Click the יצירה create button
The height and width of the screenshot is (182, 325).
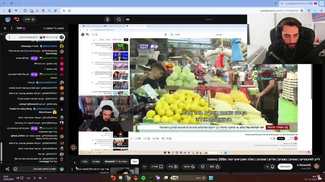coord(30,19)
